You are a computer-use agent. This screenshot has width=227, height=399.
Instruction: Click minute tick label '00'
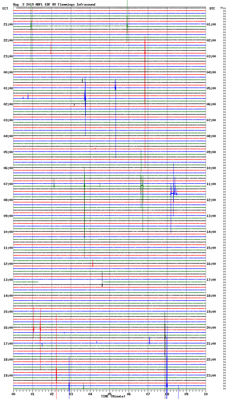point(13,394)
